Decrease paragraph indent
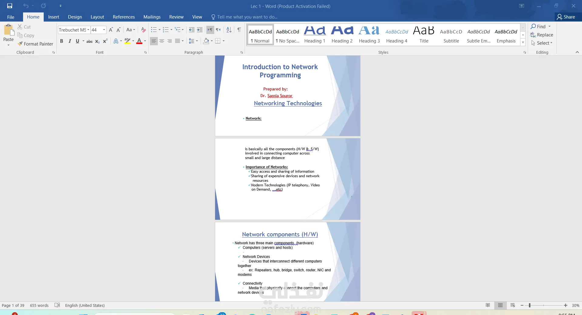 click(x=192, y=30)
